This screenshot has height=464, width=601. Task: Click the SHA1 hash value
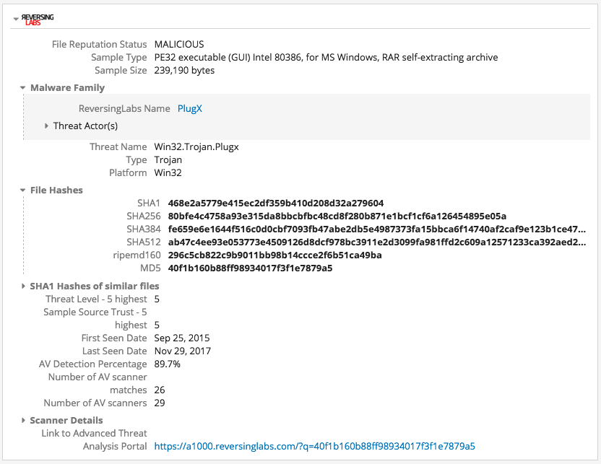[x=275, y=203]
